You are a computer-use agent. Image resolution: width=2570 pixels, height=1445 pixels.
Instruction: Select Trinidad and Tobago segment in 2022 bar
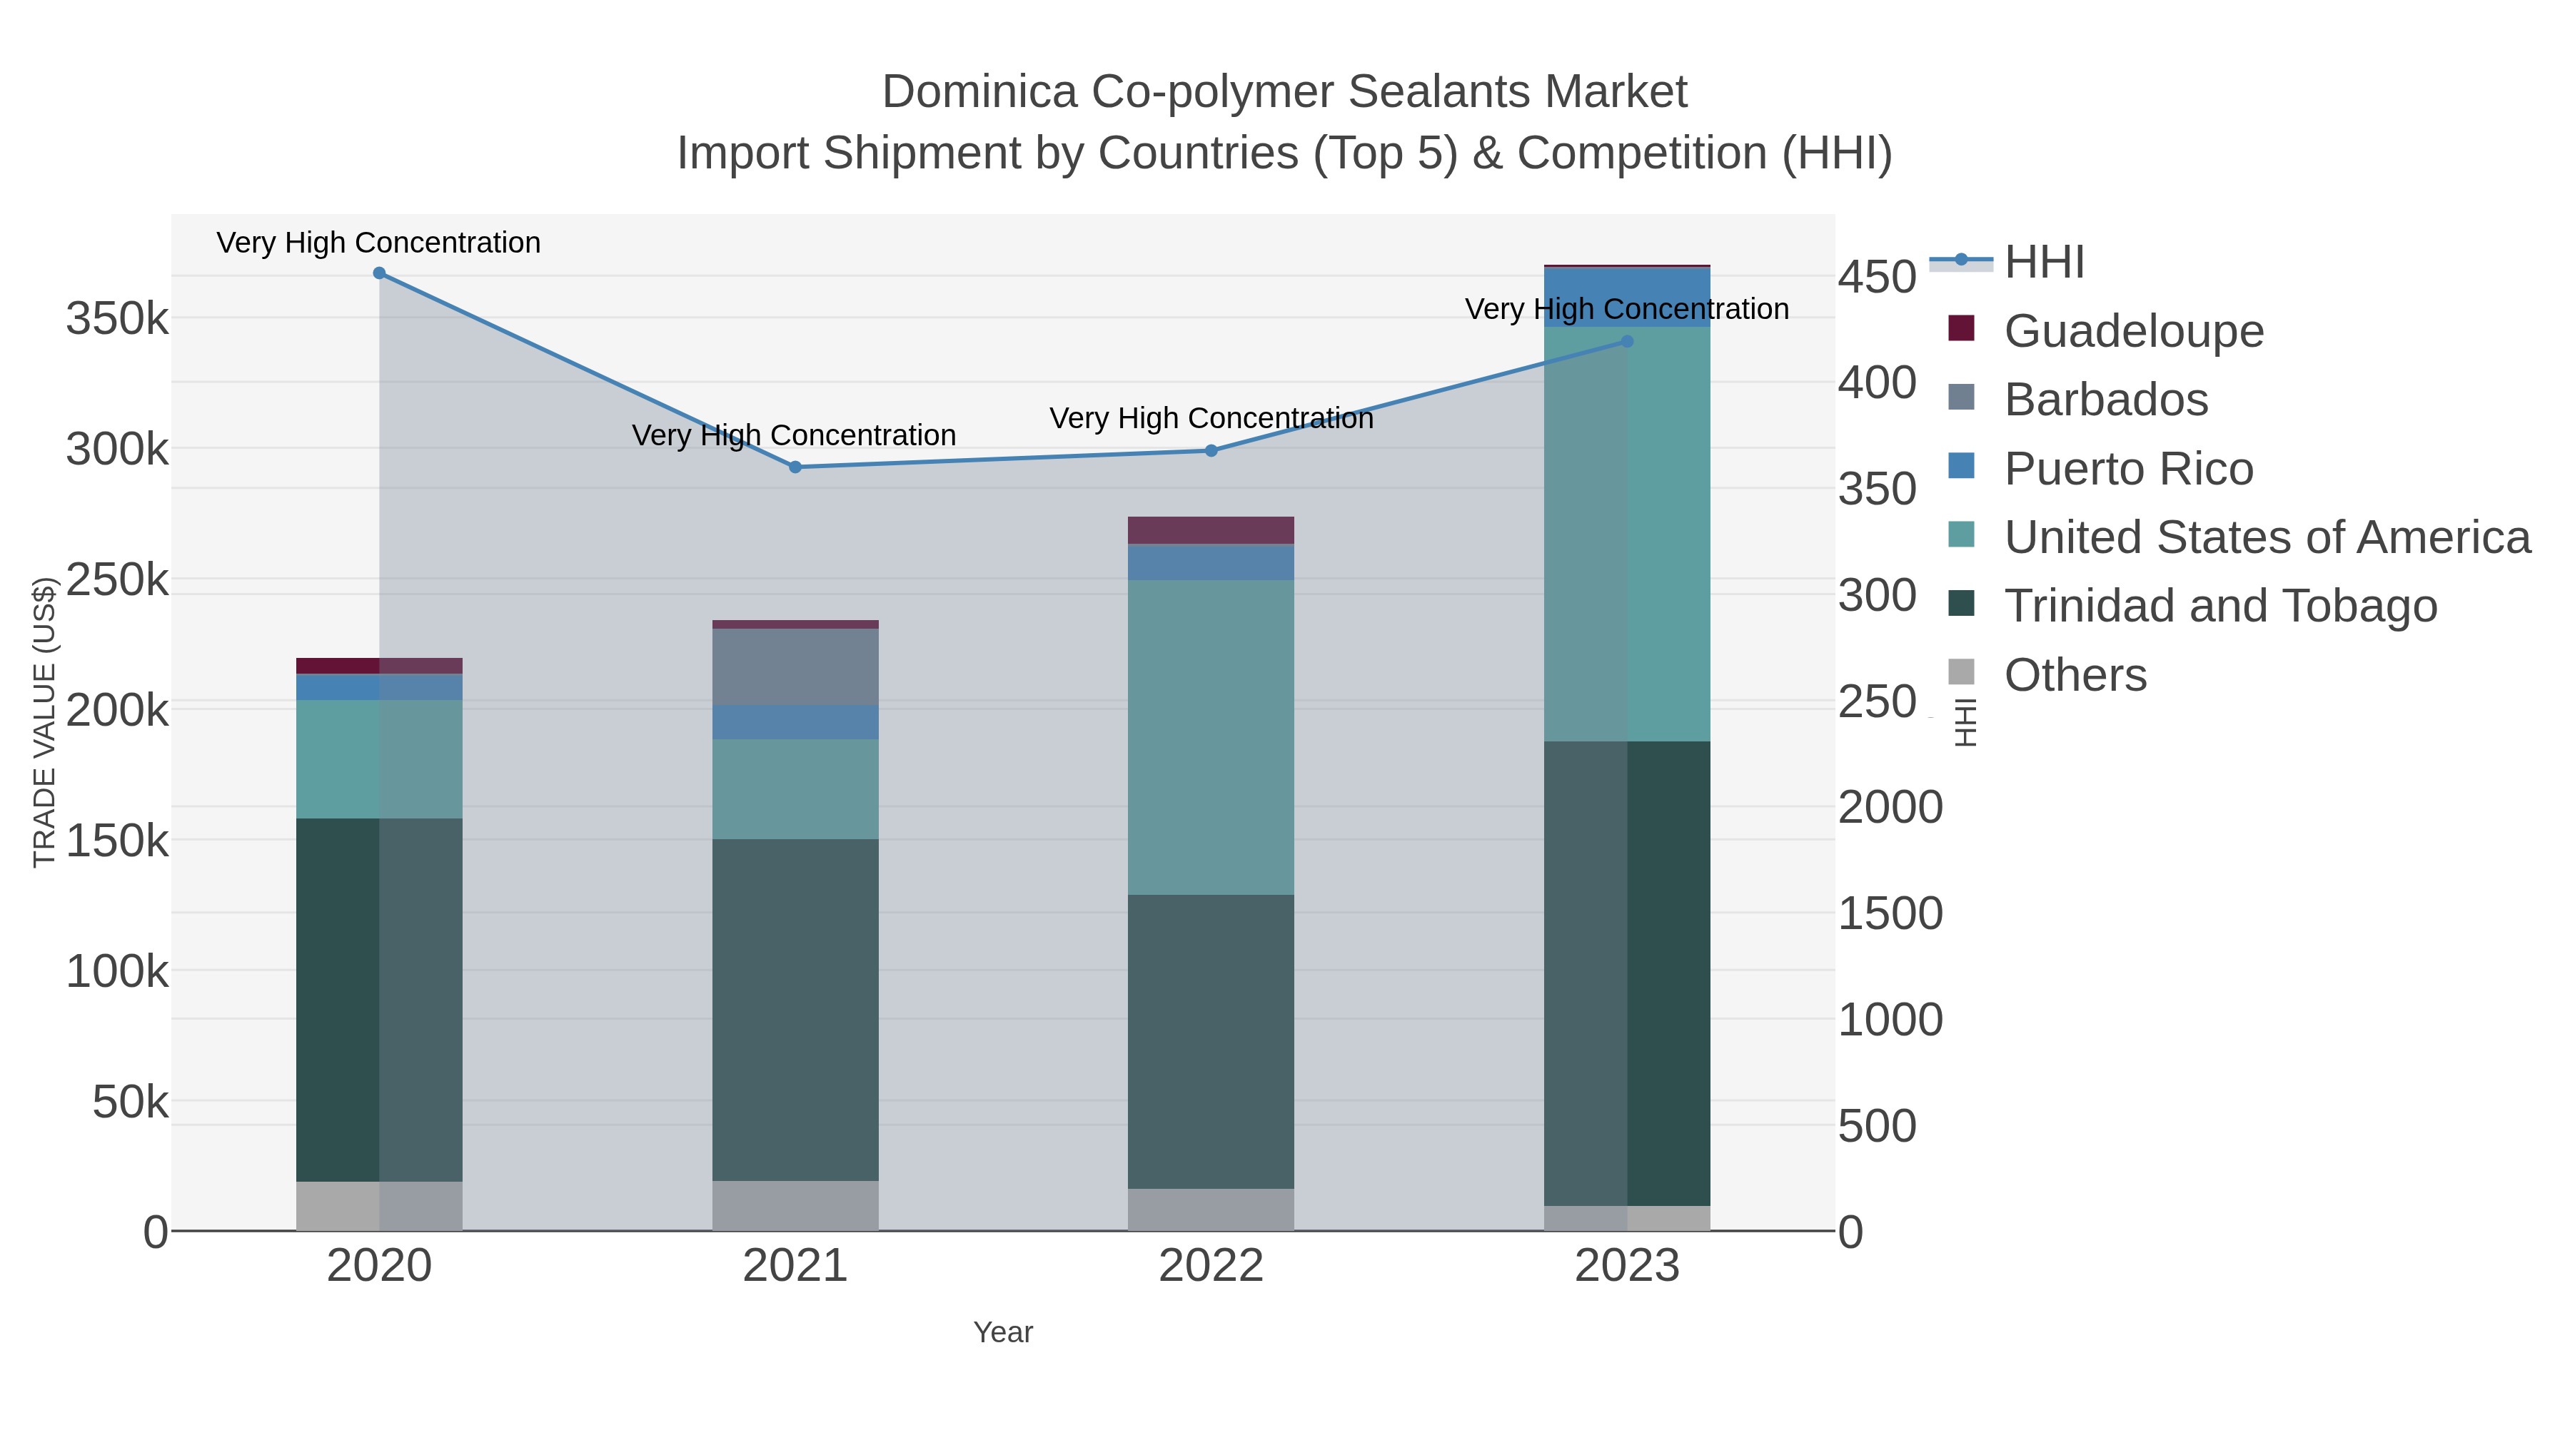(x=1211, y=1041)
